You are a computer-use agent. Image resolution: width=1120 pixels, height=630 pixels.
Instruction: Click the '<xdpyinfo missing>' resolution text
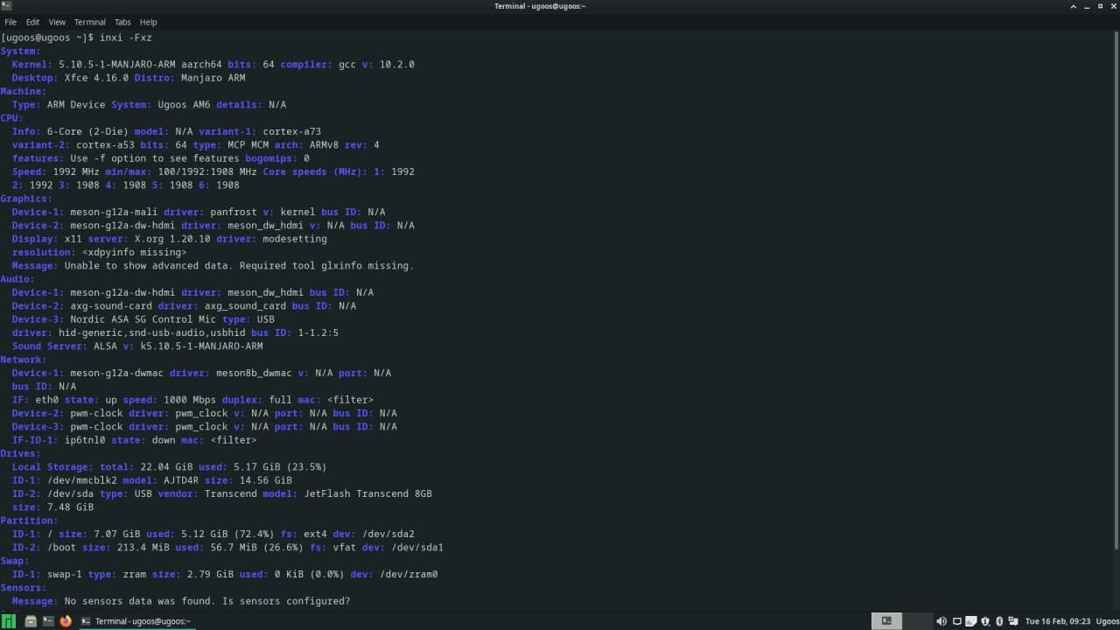[135, 252]
